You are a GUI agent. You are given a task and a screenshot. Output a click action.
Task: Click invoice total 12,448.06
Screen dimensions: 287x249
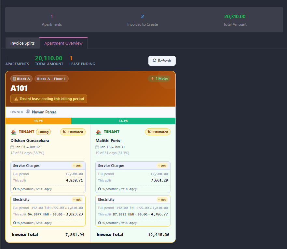pos(158,235)
